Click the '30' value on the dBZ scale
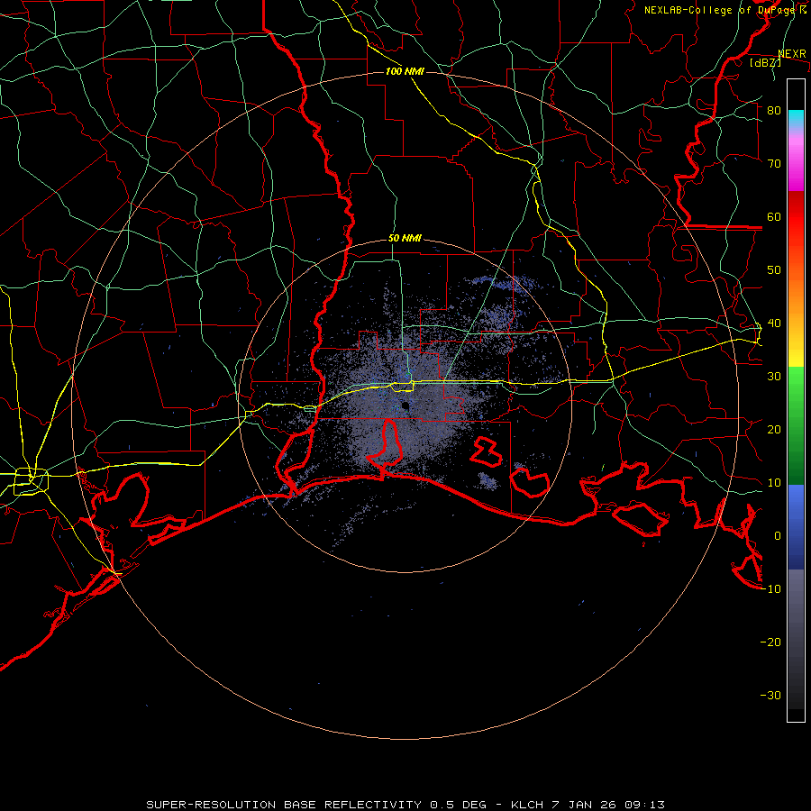This screenshot has width=811, height=811. click(774, 377)
